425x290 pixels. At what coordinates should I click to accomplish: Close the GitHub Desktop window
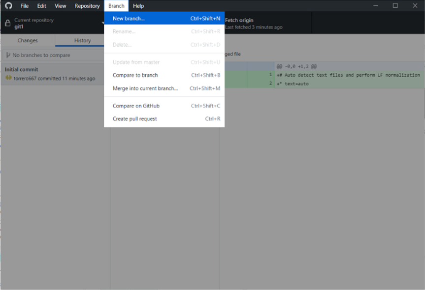click(x=415, y=6)
